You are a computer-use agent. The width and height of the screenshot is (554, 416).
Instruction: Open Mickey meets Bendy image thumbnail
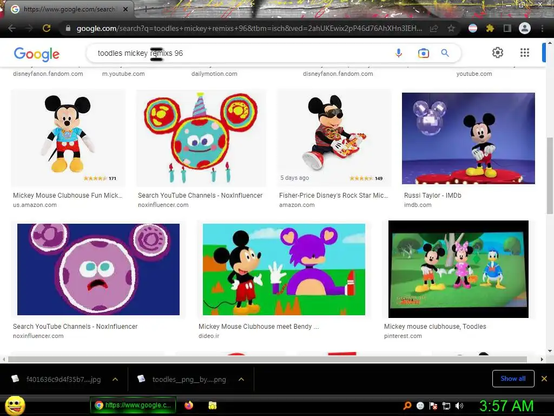click(283, 269)
